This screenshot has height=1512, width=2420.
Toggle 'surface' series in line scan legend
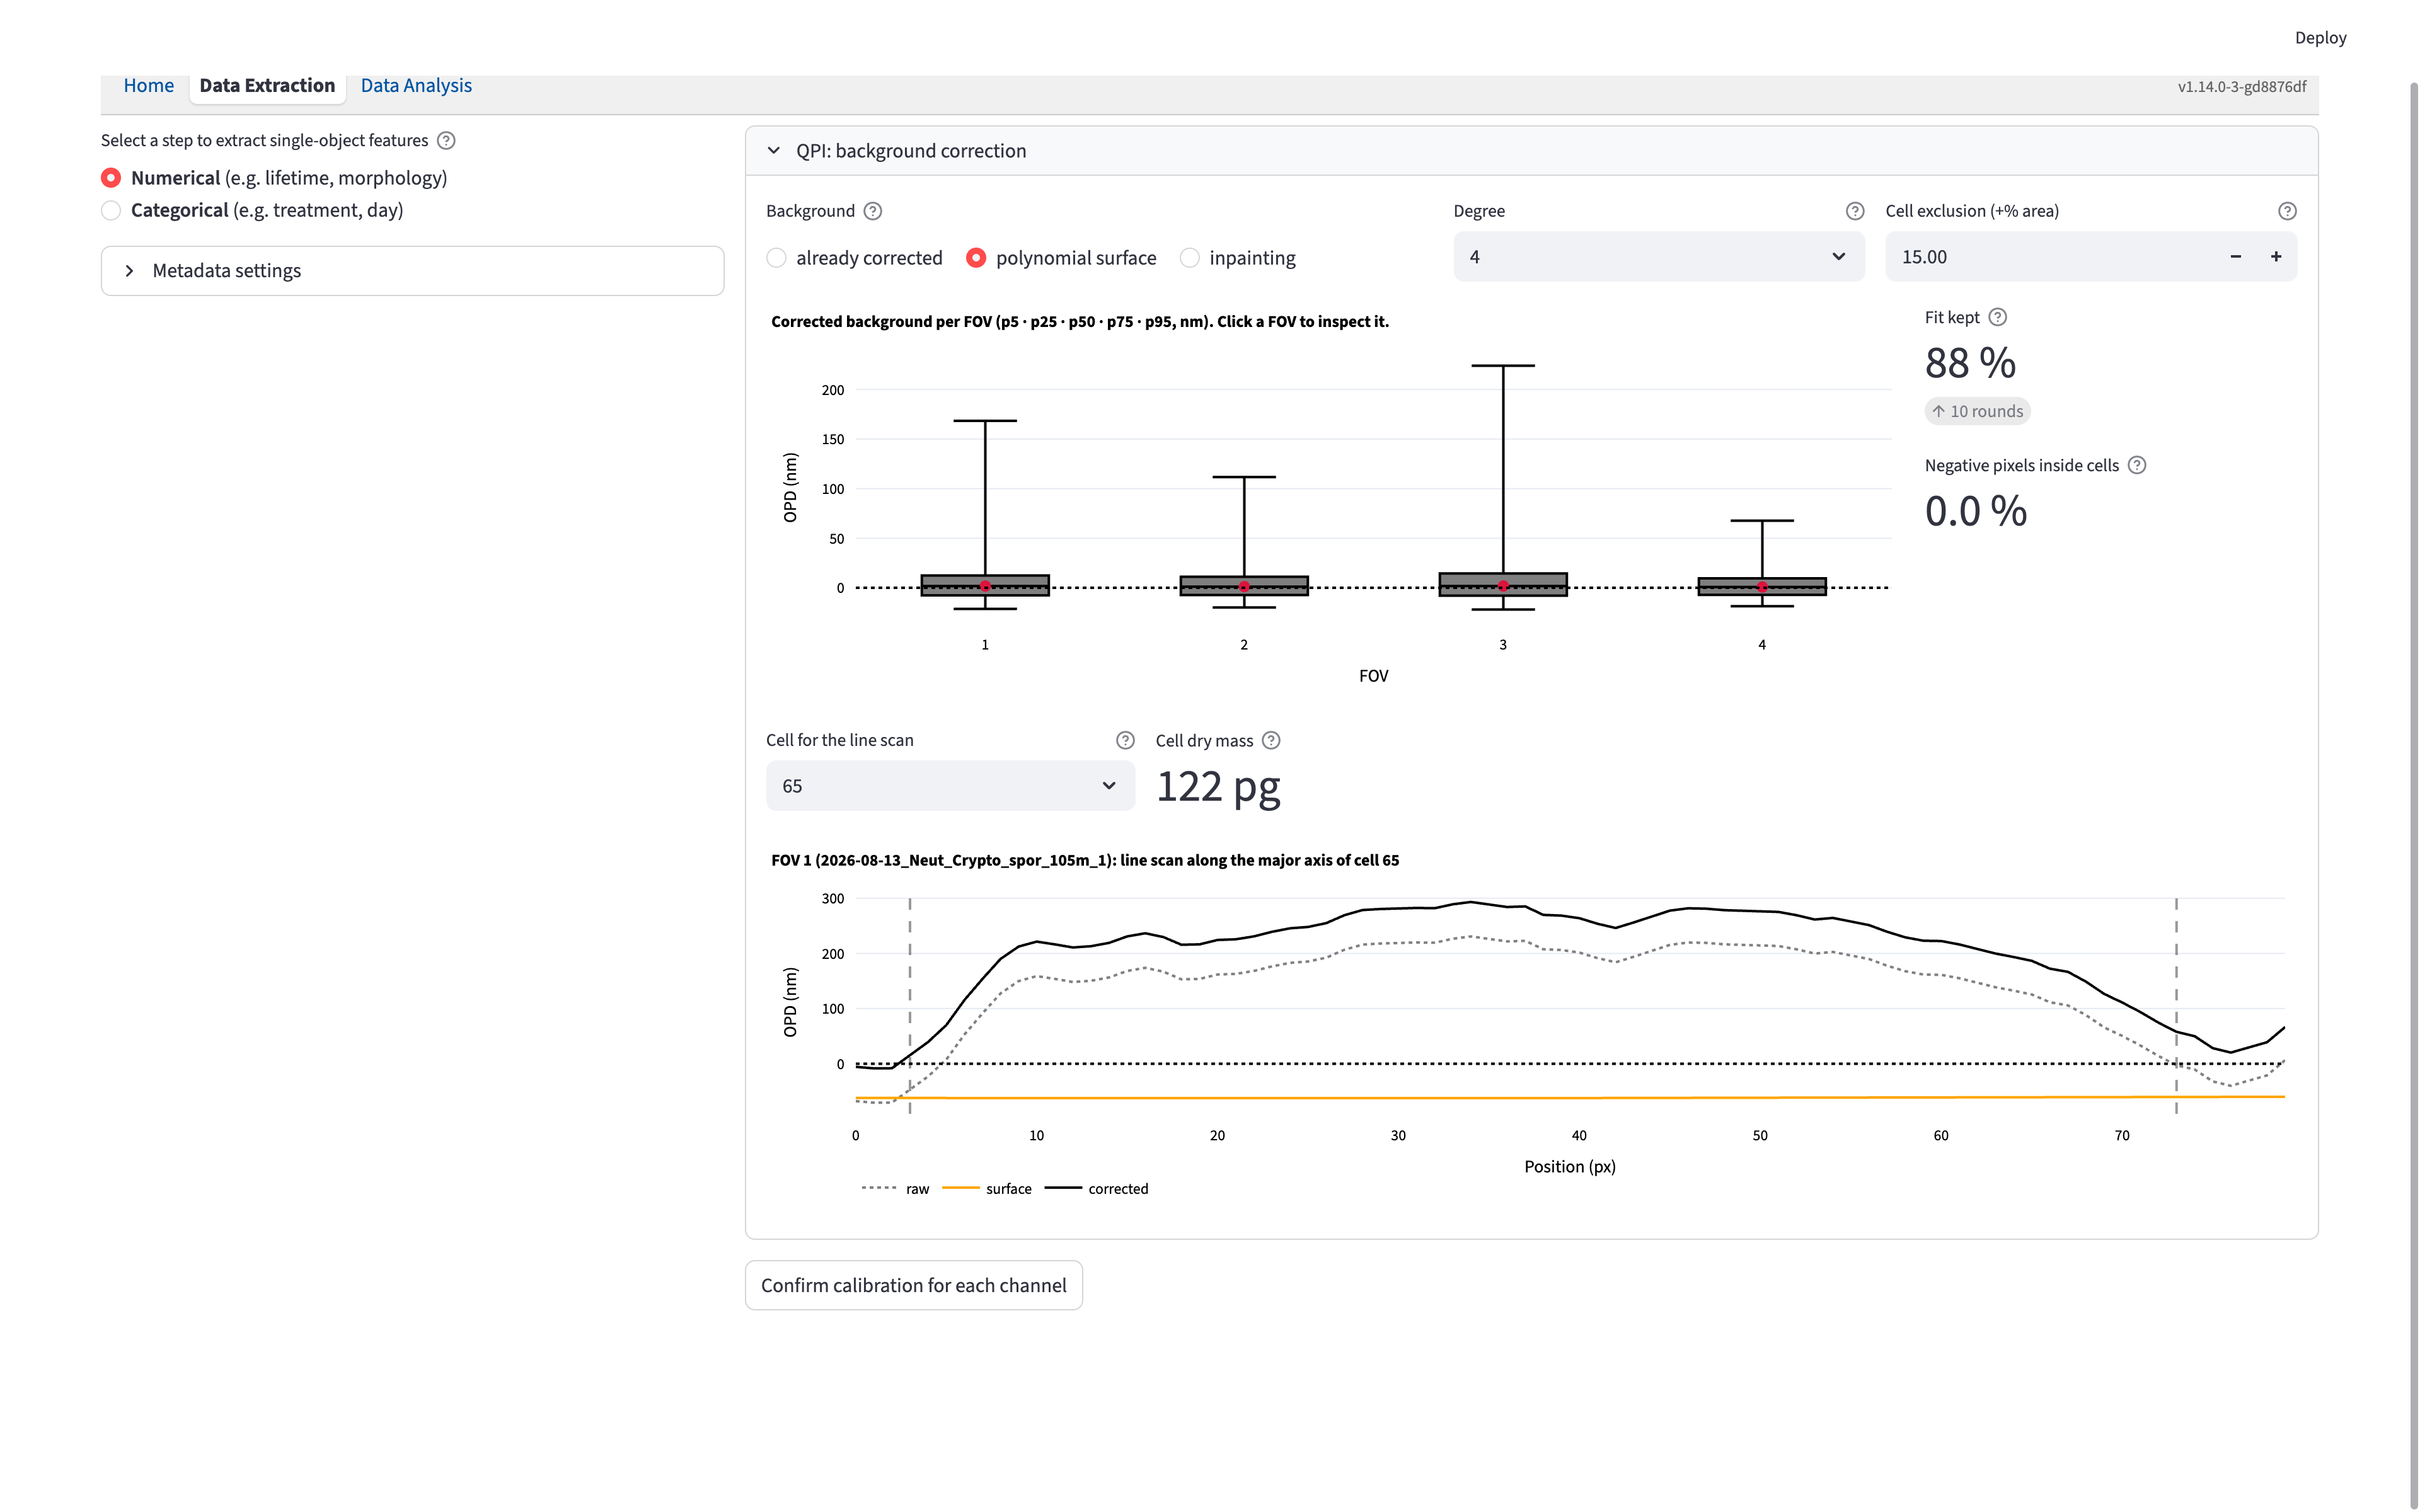pyautogui.click(x=987, y=1189)
